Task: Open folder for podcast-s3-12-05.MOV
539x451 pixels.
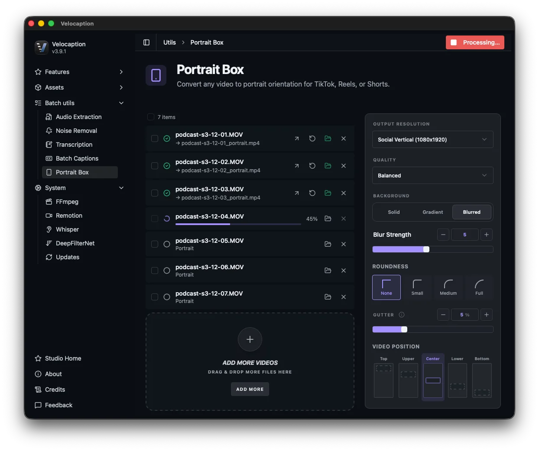Action: [x=328, y=244]
